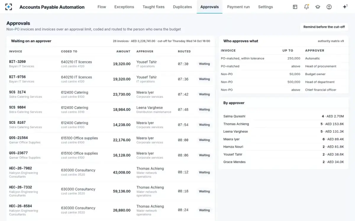Click Waiting status for BIT-3260
Viewport: 355px width, 221px height.
pos(204,64)
